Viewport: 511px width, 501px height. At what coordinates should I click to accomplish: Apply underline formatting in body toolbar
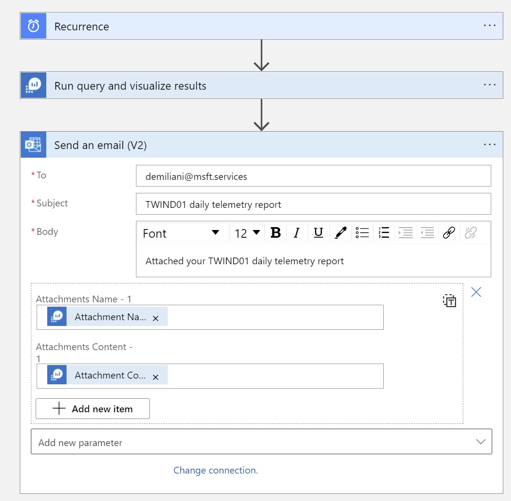318,233
